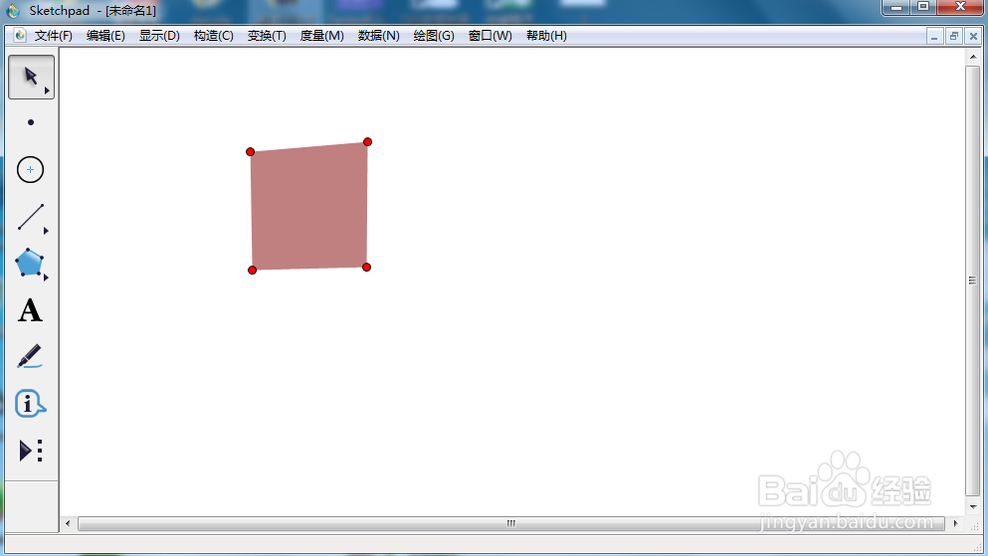Image resolution: width=988 pixels, height=556 pixels.
Task: Open the 数据(N) menu
Action: pos(379,36)
